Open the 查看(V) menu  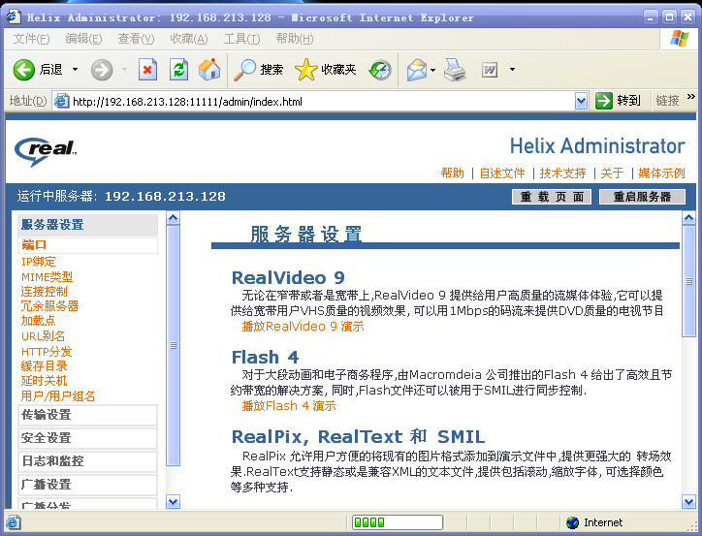(x=136, y=39)
